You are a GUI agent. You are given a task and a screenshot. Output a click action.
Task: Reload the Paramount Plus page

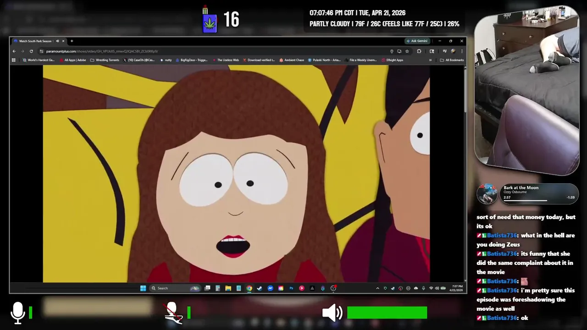tap(31, 51)
